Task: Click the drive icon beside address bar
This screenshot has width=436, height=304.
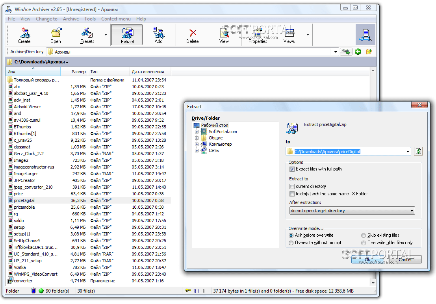Action: click(x=346, y=52)
